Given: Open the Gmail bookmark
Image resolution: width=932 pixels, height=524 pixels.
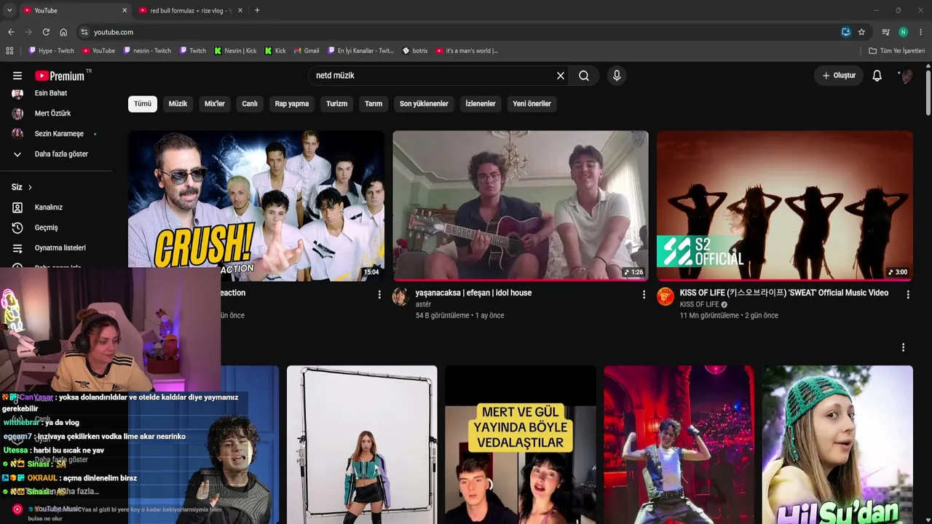Looking at the screenshot, I should click(x=307, y=51).
